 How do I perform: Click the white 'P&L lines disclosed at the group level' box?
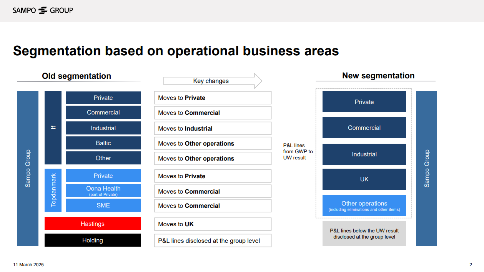tap(213, 240)
